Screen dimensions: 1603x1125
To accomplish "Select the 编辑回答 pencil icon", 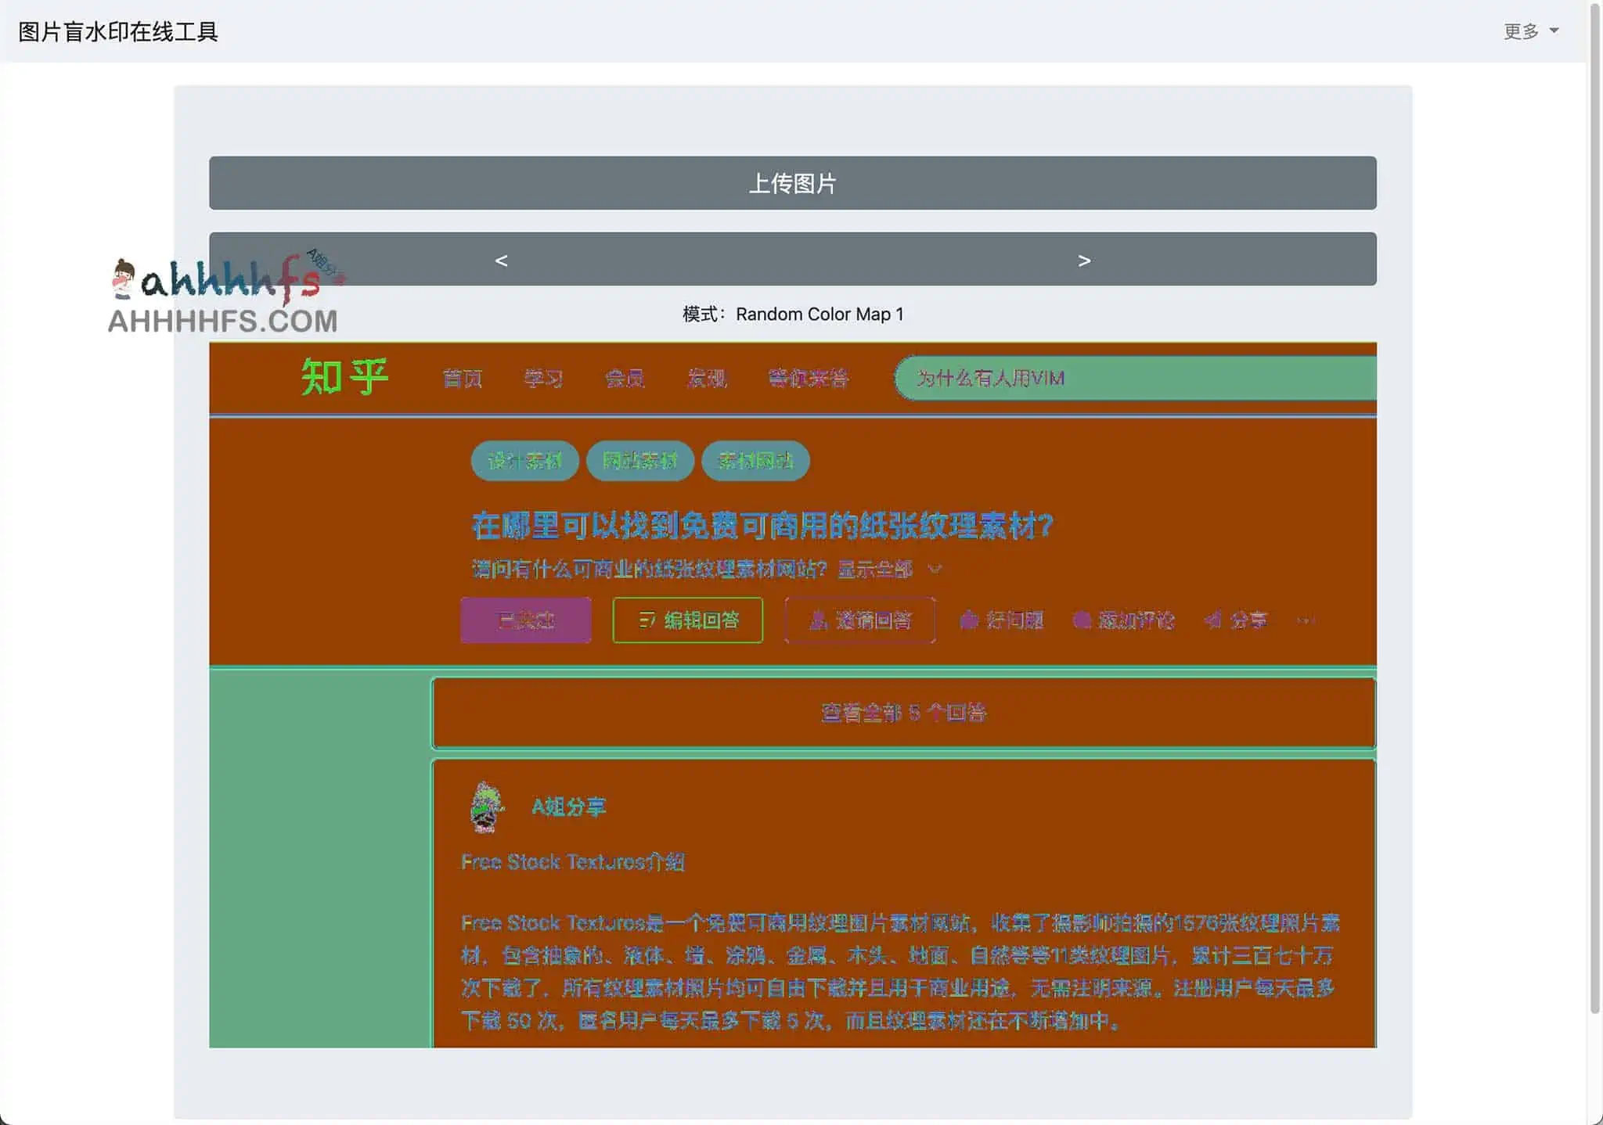I will coord(648,620).
